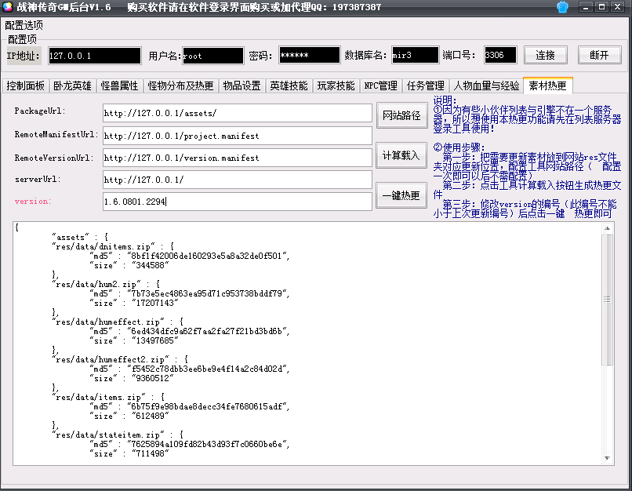Screen dimensions: 632x491
Task: Click the 断开 disconnect button
Action: point(601,56)
